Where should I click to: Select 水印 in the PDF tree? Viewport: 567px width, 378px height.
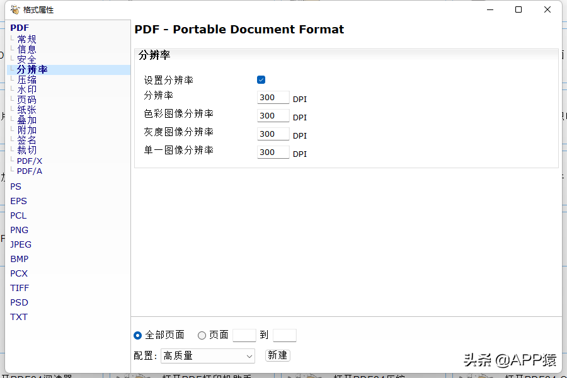(x=27, y=90)
